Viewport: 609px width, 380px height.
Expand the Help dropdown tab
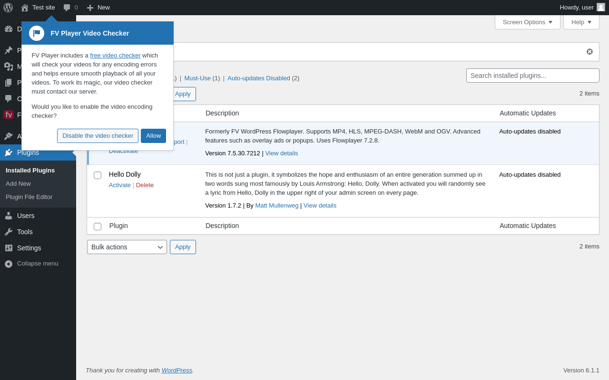[581, 22]
